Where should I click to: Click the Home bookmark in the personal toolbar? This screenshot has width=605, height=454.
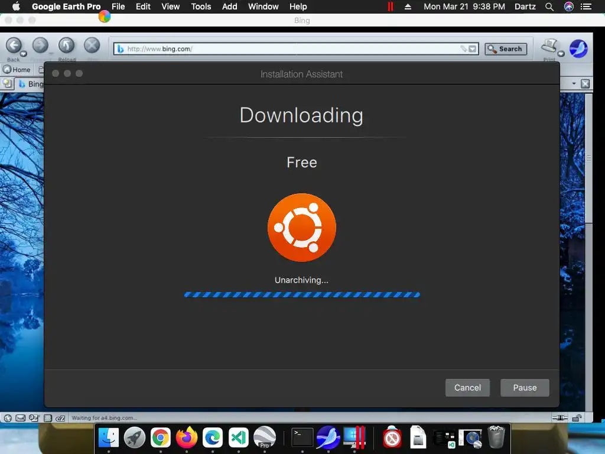(x=17, y=70)
